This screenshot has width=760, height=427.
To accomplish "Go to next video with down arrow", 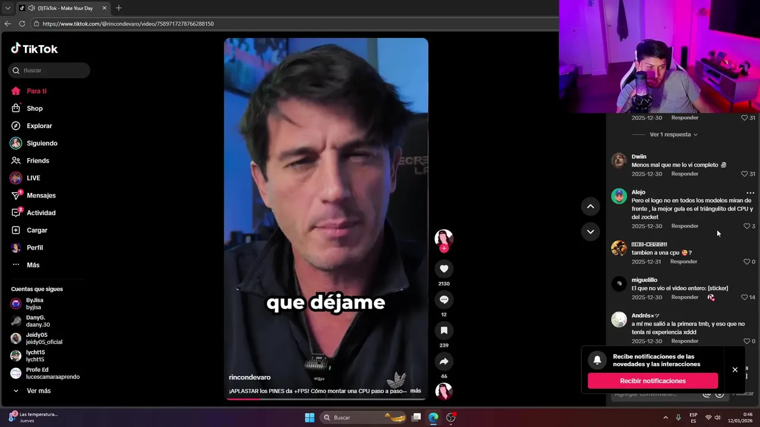I will (590, 232).
